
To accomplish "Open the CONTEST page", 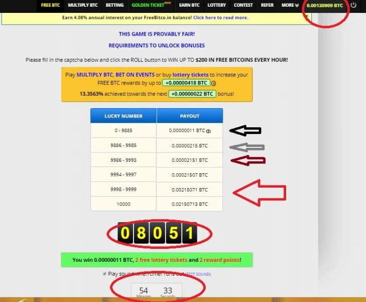I will point(243,5).
